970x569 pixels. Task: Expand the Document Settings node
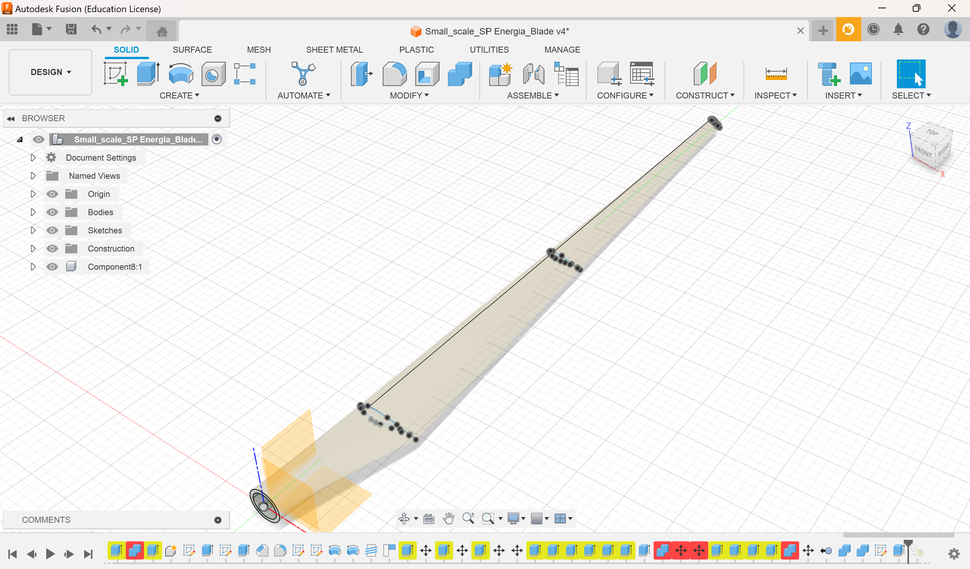[x=33, y=157]
